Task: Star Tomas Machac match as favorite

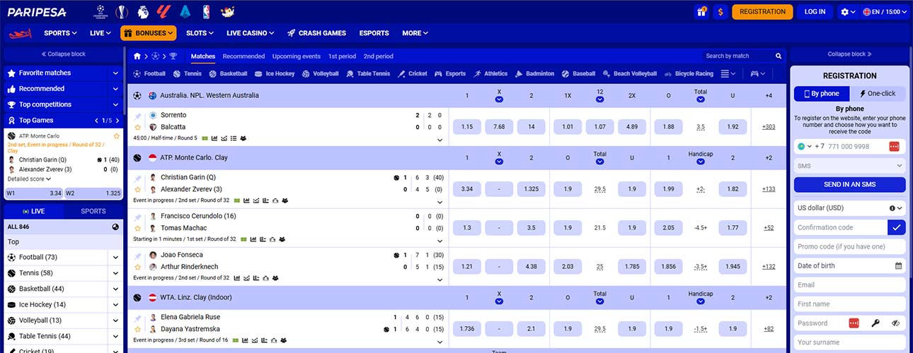Action: [137, 228]
